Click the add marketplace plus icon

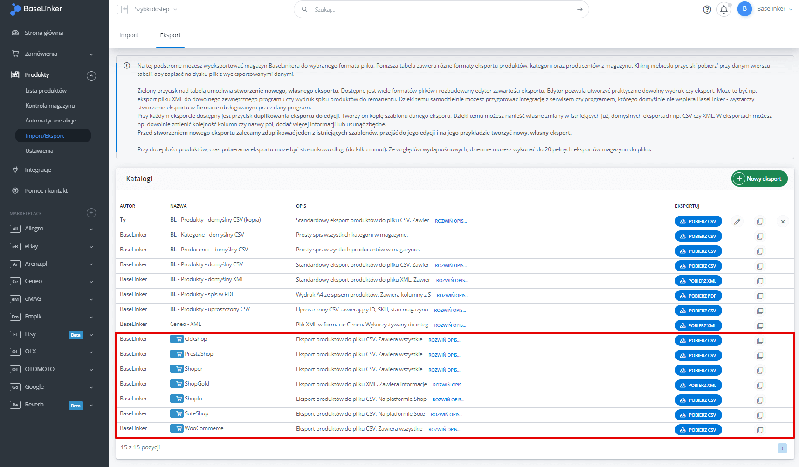coord(91,213)
